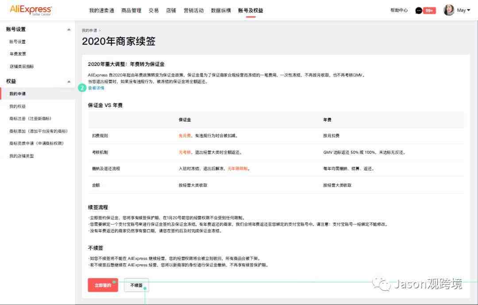This screenshot has width=478, height=305.
Task: Open 商品管理 in top navigation
Action: 131,10
